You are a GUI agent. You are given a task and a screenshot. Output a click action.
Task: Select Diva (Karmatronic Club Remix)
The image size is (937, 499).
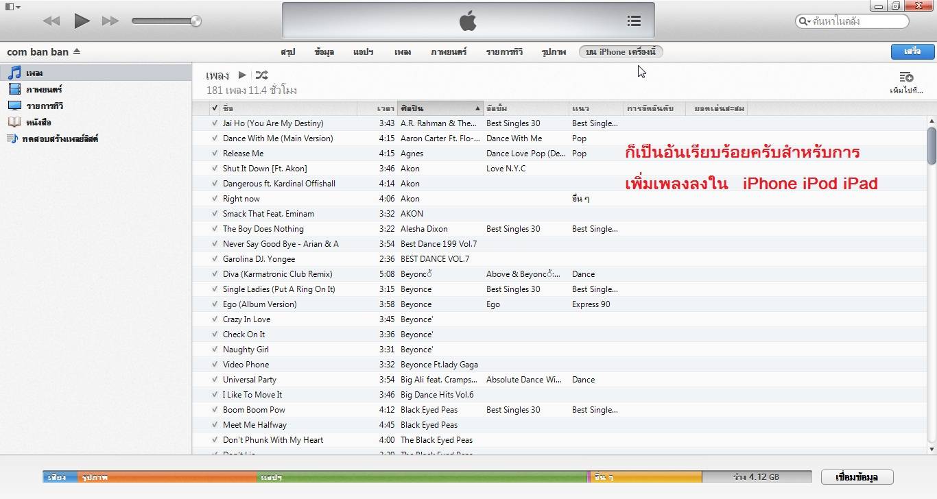tap(559, 274)
